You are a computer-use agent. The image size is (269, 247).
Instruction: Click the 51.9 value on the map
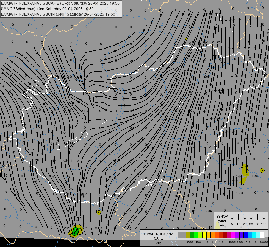click(x=85, y=111)
